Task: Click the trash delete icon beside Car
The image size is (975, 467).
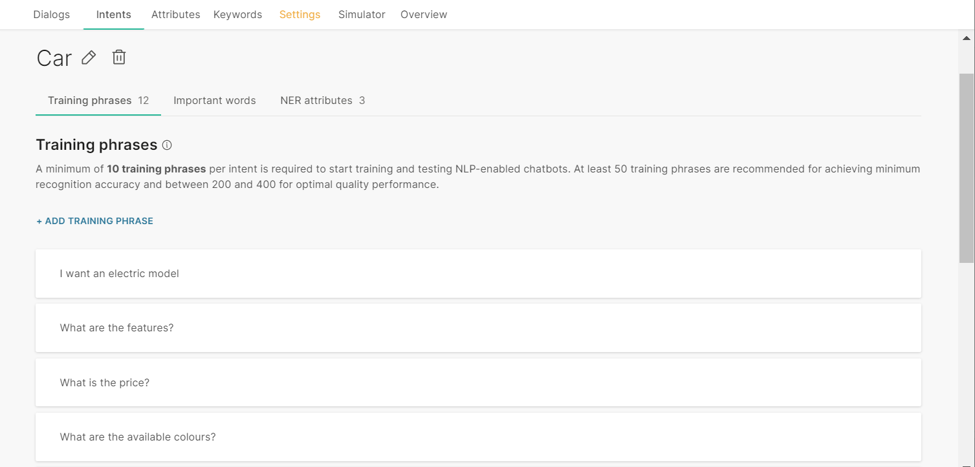Action: point(118,57)
